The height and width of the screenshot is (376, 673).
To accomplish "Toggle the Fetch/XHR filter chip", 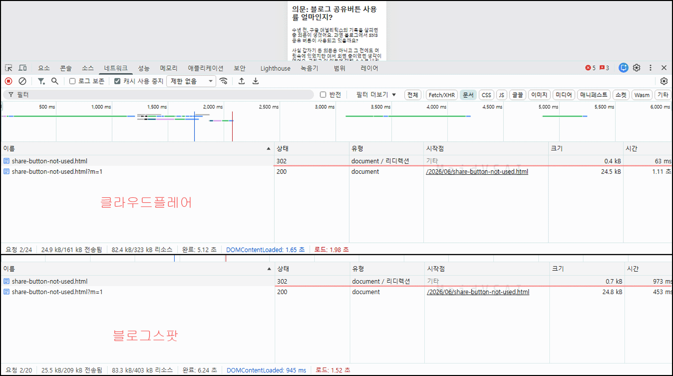I will (x=442, y=95).
